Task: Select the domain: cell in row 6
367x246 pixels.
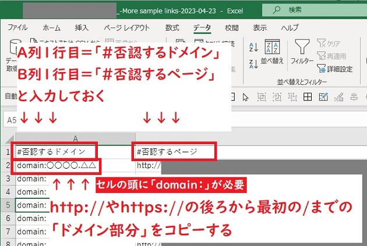Action: tap(32, 219)
